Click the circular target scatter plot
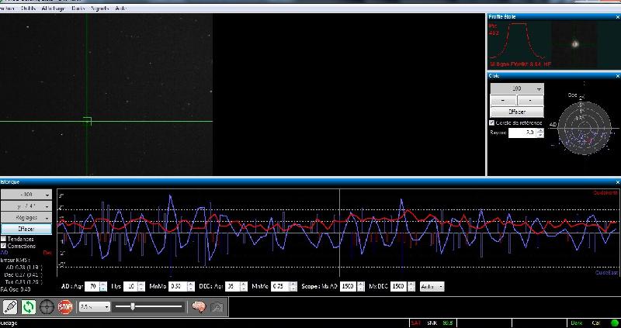The image size is (621, 328). pyautogui.click(x=585, y=128)
